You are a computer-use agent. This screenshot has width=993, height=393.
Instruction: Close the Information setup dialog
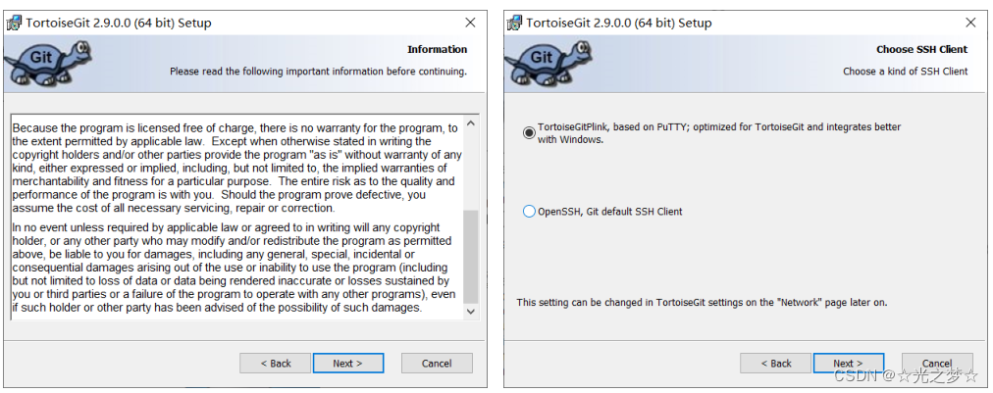click(470, 23)
